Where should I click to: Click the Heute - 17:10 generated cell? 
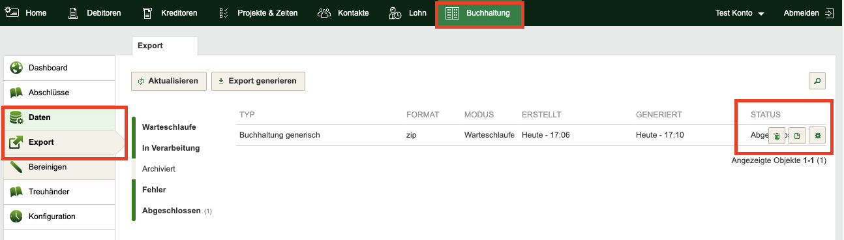coord(660,136)
